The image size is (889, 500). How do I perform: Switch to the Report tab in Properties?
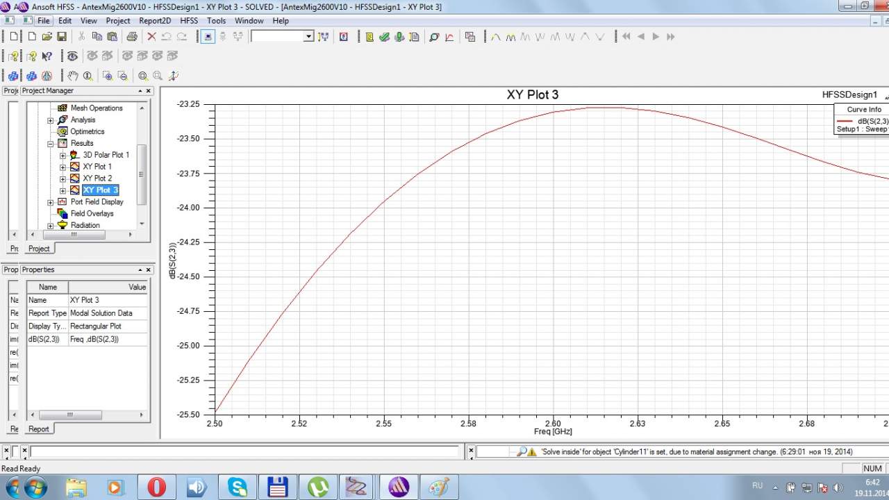tap(38, 429)
